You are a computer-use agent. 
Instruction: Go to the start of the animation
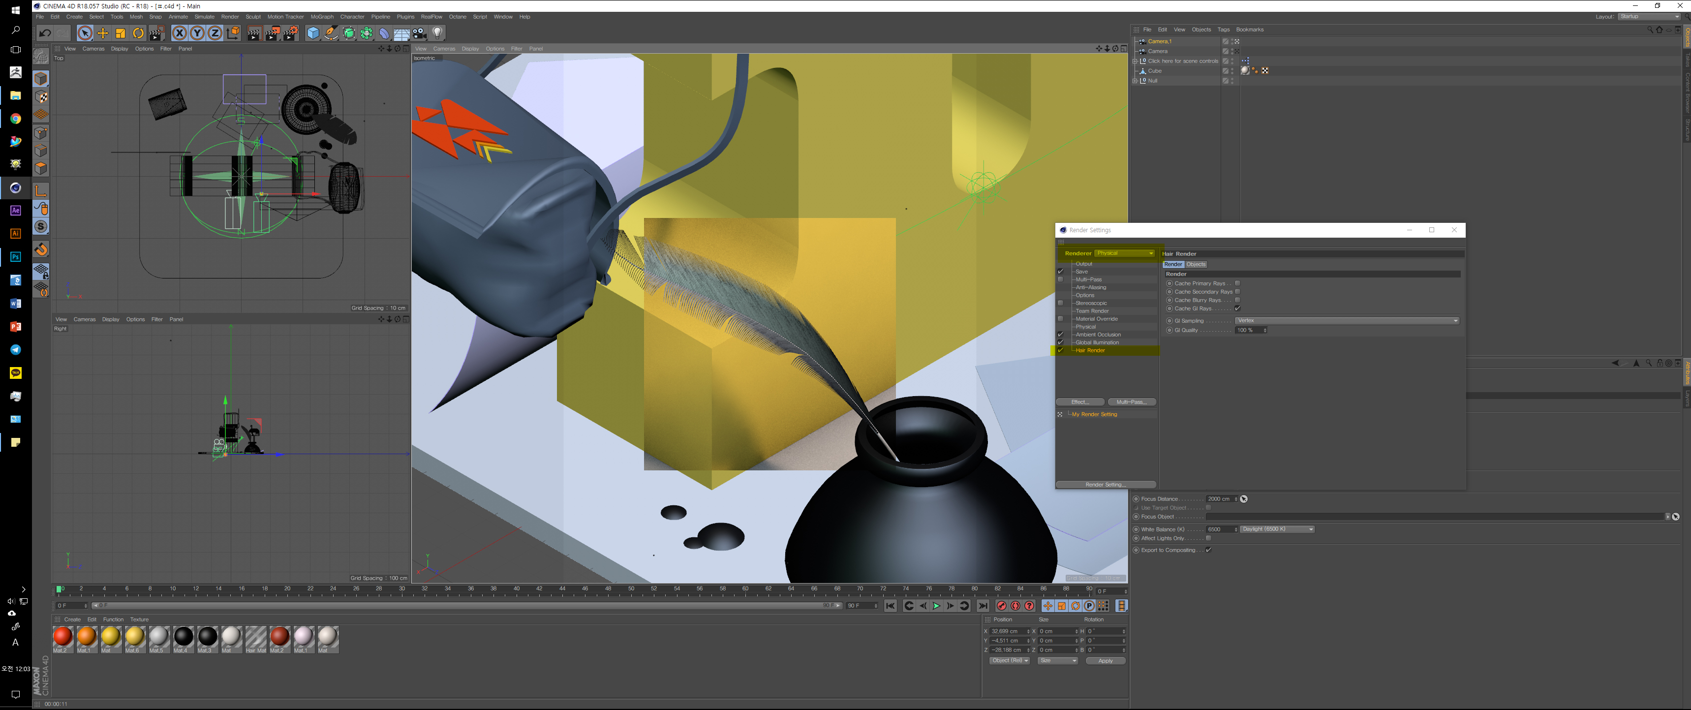(890, 606)
